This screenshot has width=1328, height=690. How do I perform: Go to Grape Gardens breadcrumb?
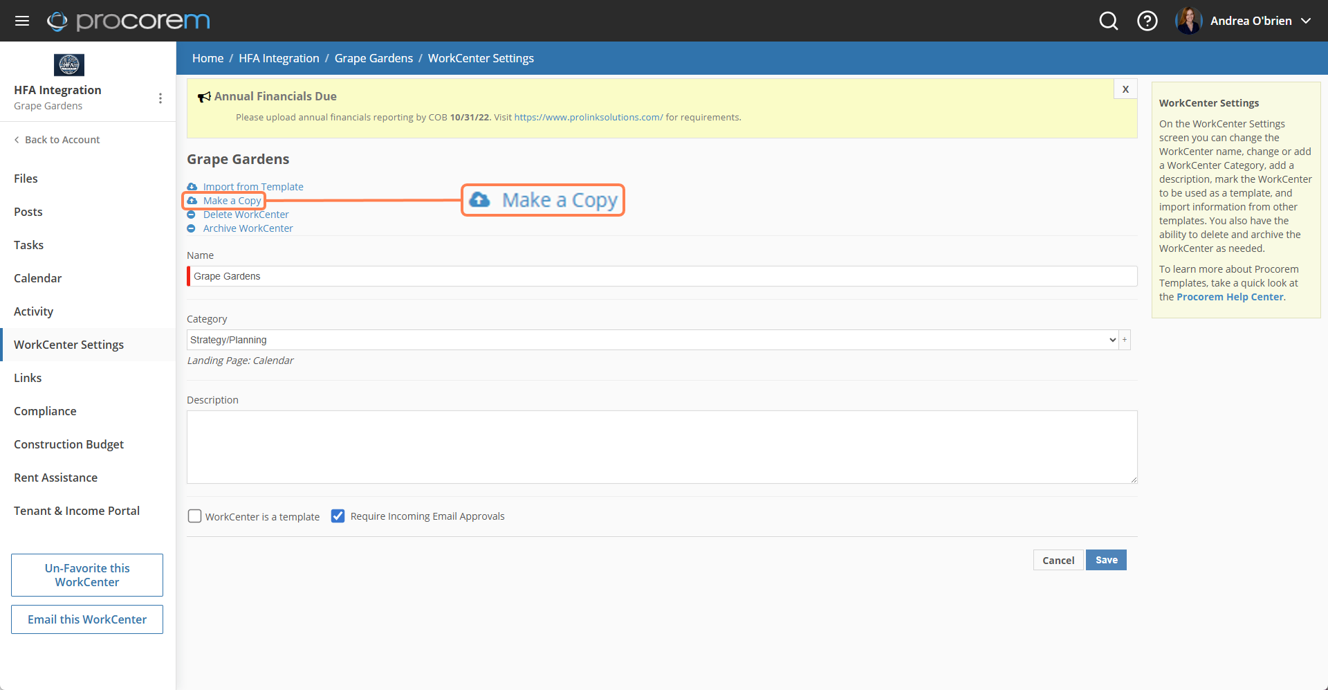click(373, 58)
